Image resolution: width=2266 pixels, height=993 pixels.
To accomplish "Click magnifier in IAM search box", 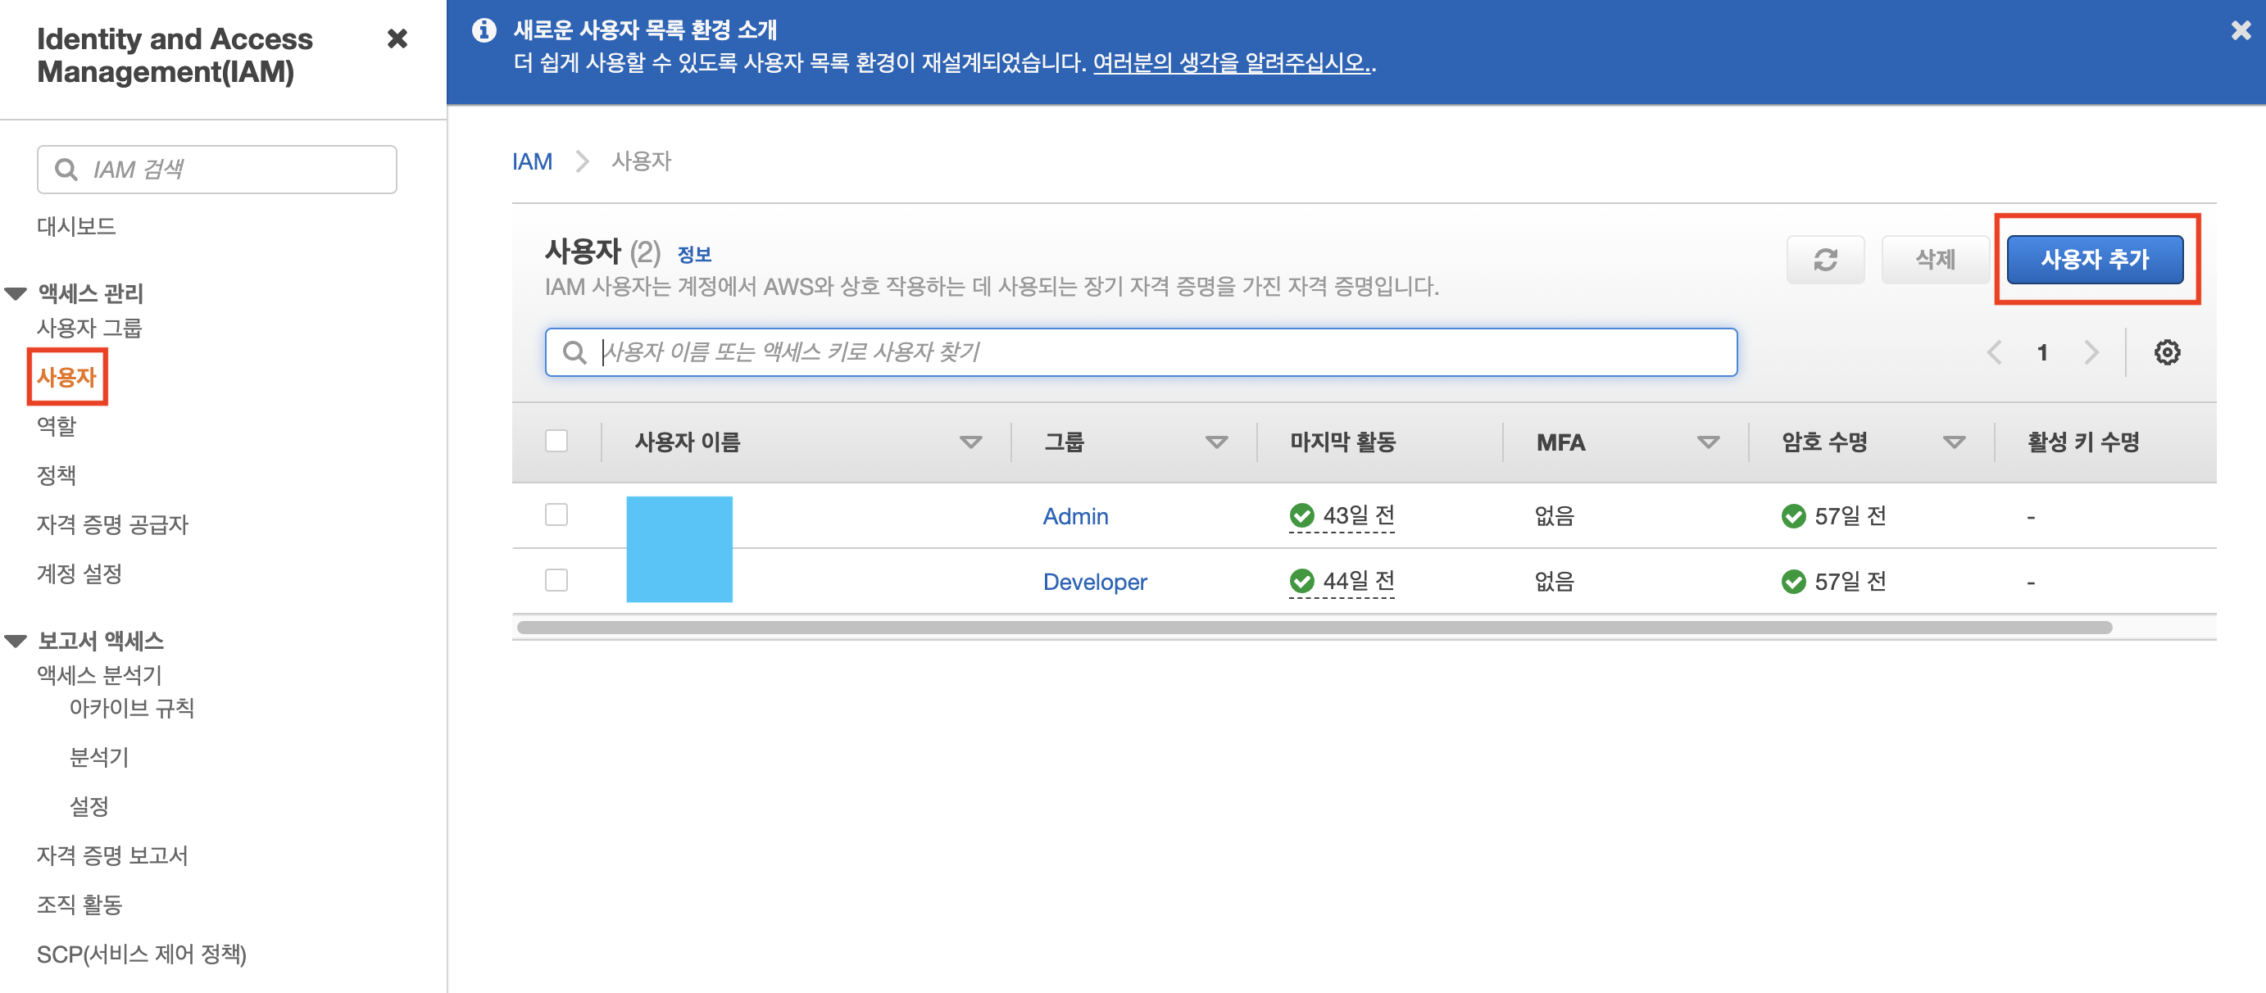I will tap(66, 169).
